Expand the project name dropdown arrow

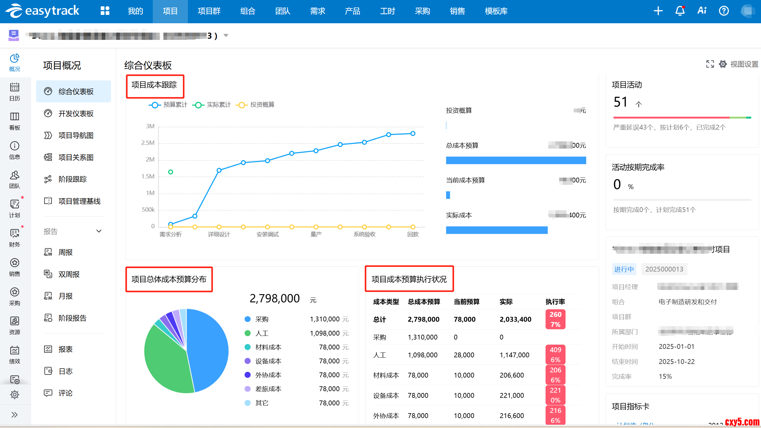coord(226,36)
